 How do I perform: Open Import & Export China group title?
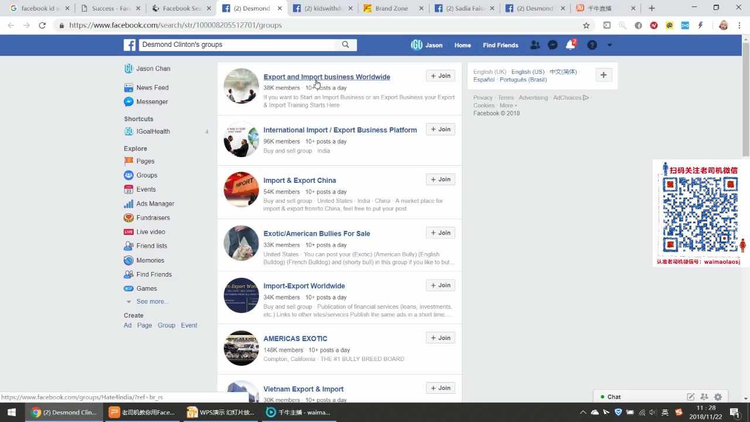click(299, 181)
